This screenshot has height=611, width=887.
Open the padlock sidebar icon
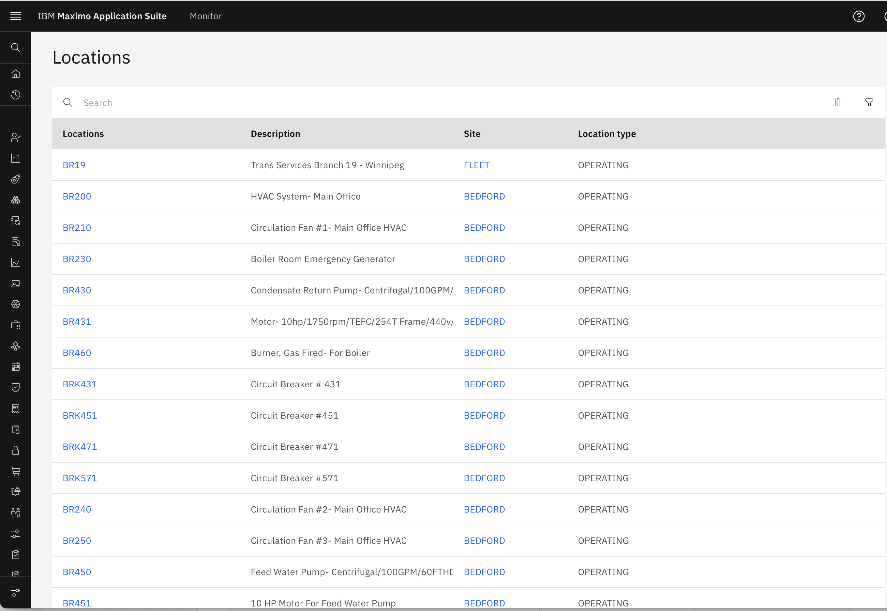coord(16,450)
